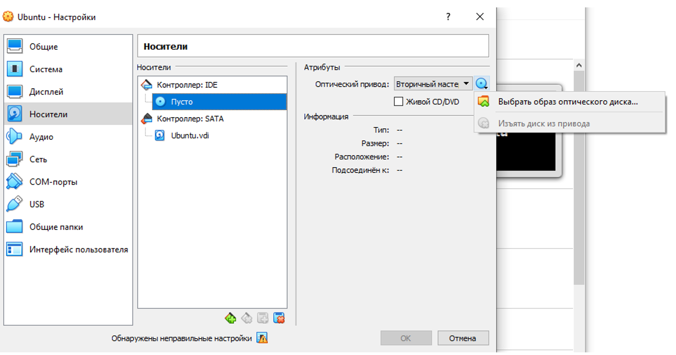
Task: Toggle the Живой CD/DVD checkbox
Action: [399, 101]
